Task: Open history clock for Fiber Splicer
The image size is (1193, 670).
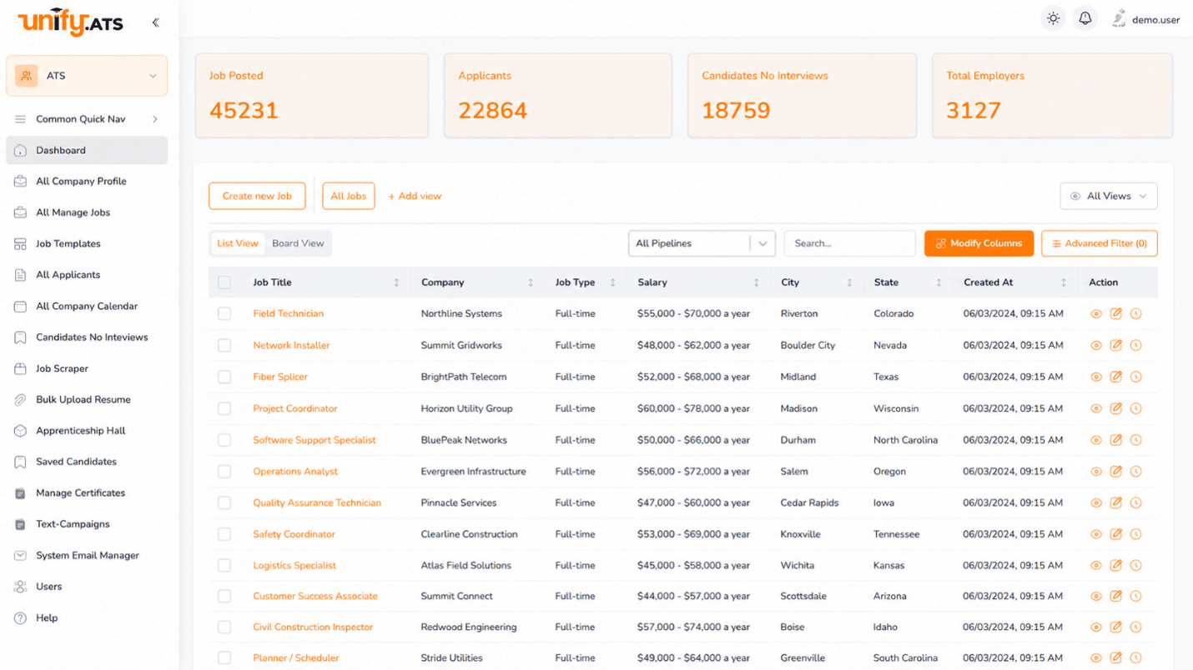Action: 1136,377
